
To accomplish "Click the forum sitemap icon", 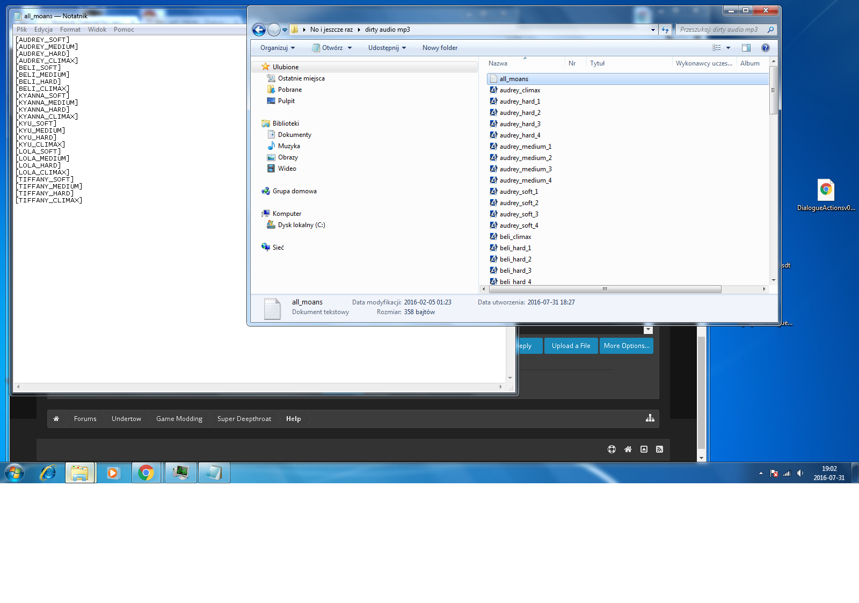I will [x=650, y=418].
